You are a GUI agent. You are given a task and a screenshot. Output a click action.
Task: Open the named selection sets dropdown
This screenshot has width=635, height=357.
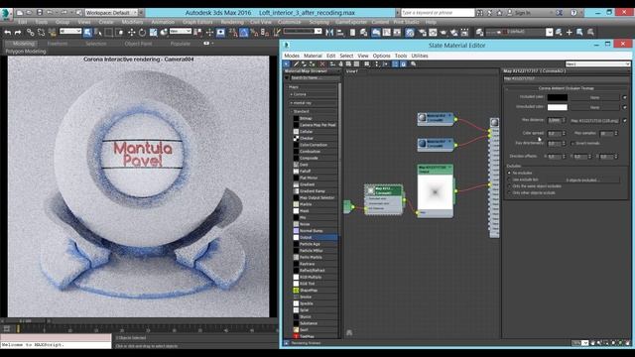tap(303, 32)
